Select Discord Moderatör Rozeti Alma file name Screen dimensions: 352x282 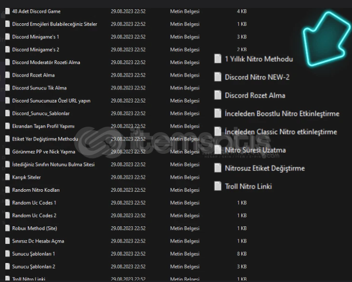[46, 62]
